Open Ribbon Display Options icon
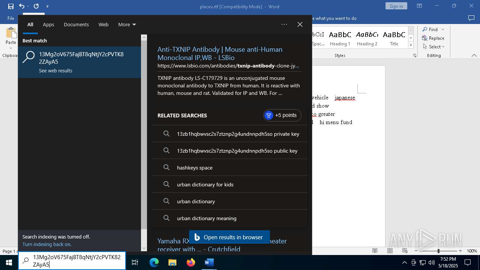Screen dimensions: 480x270 coord(420,6)
